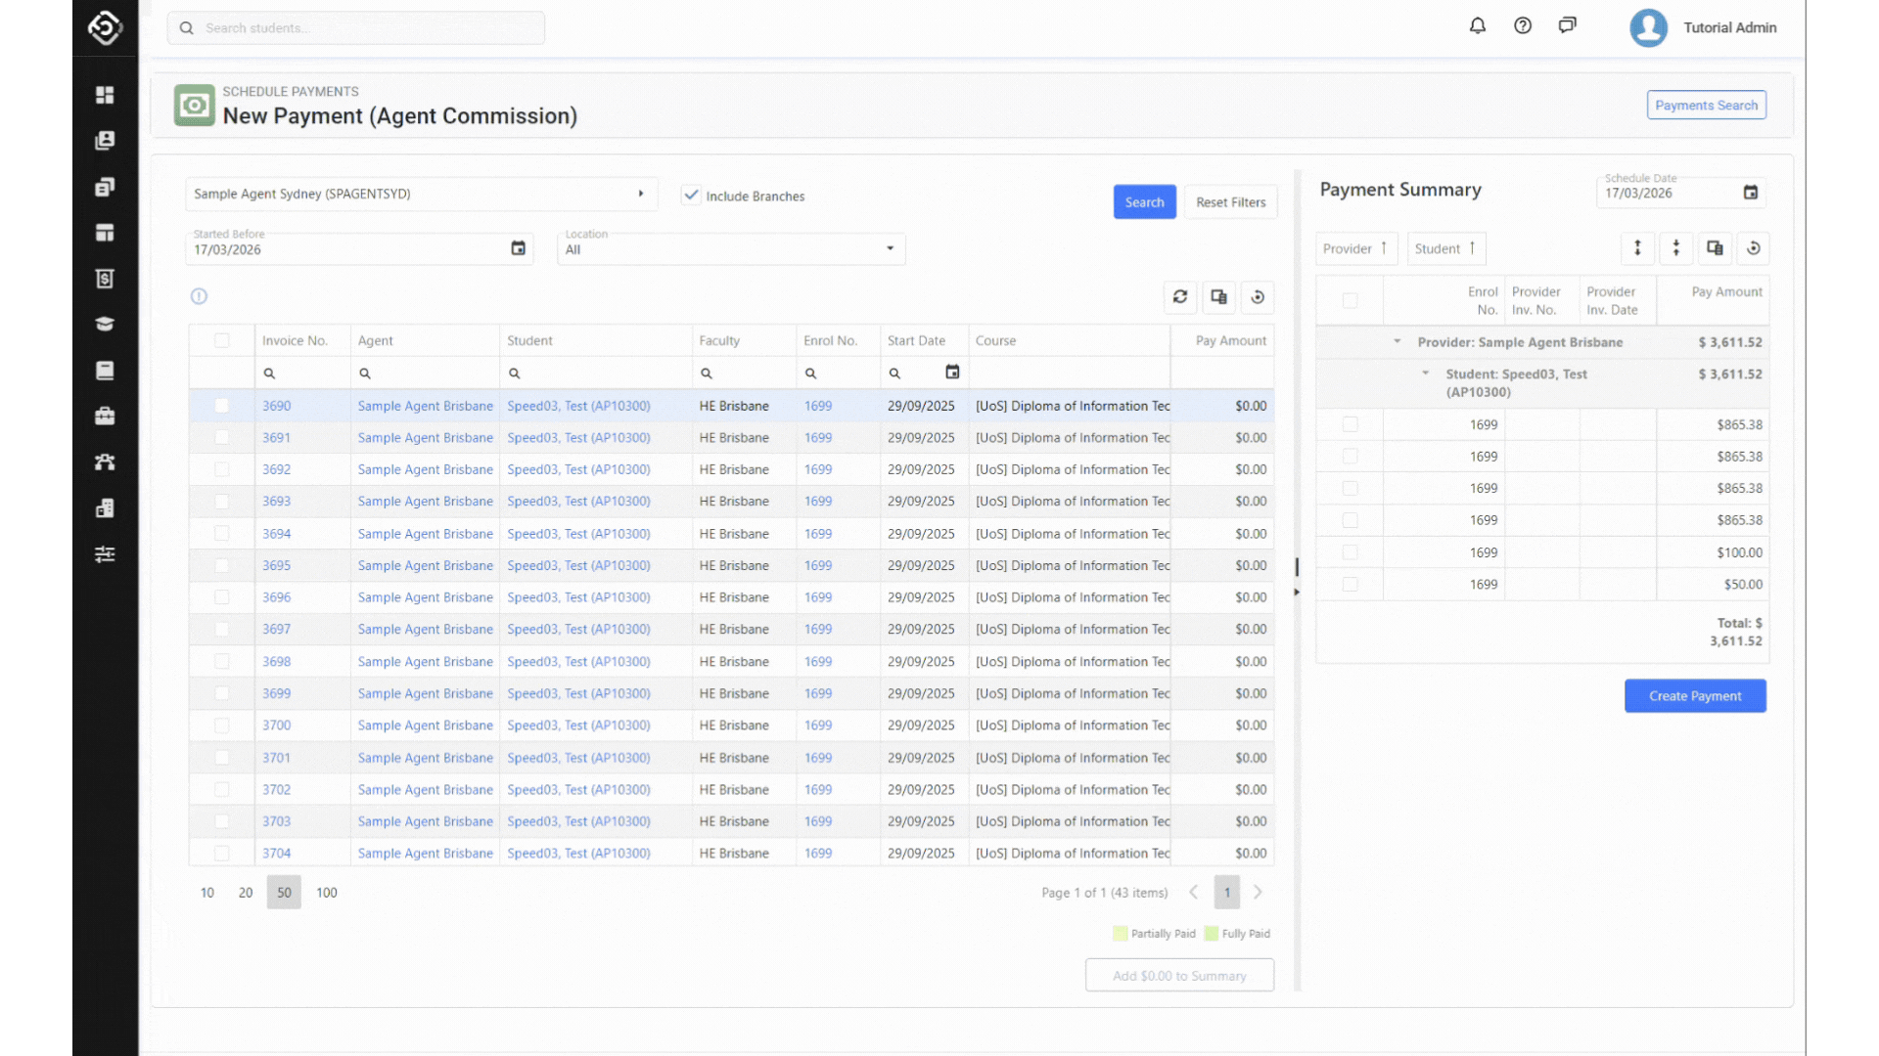Viewport: 1879px width, 1056px height.
Task: Open the chat messages icon
Action: [1568, 26]
